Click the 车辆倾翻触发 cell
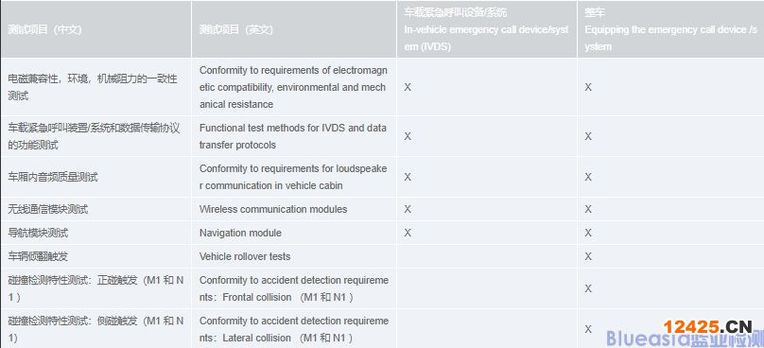 tap(95, 256)
